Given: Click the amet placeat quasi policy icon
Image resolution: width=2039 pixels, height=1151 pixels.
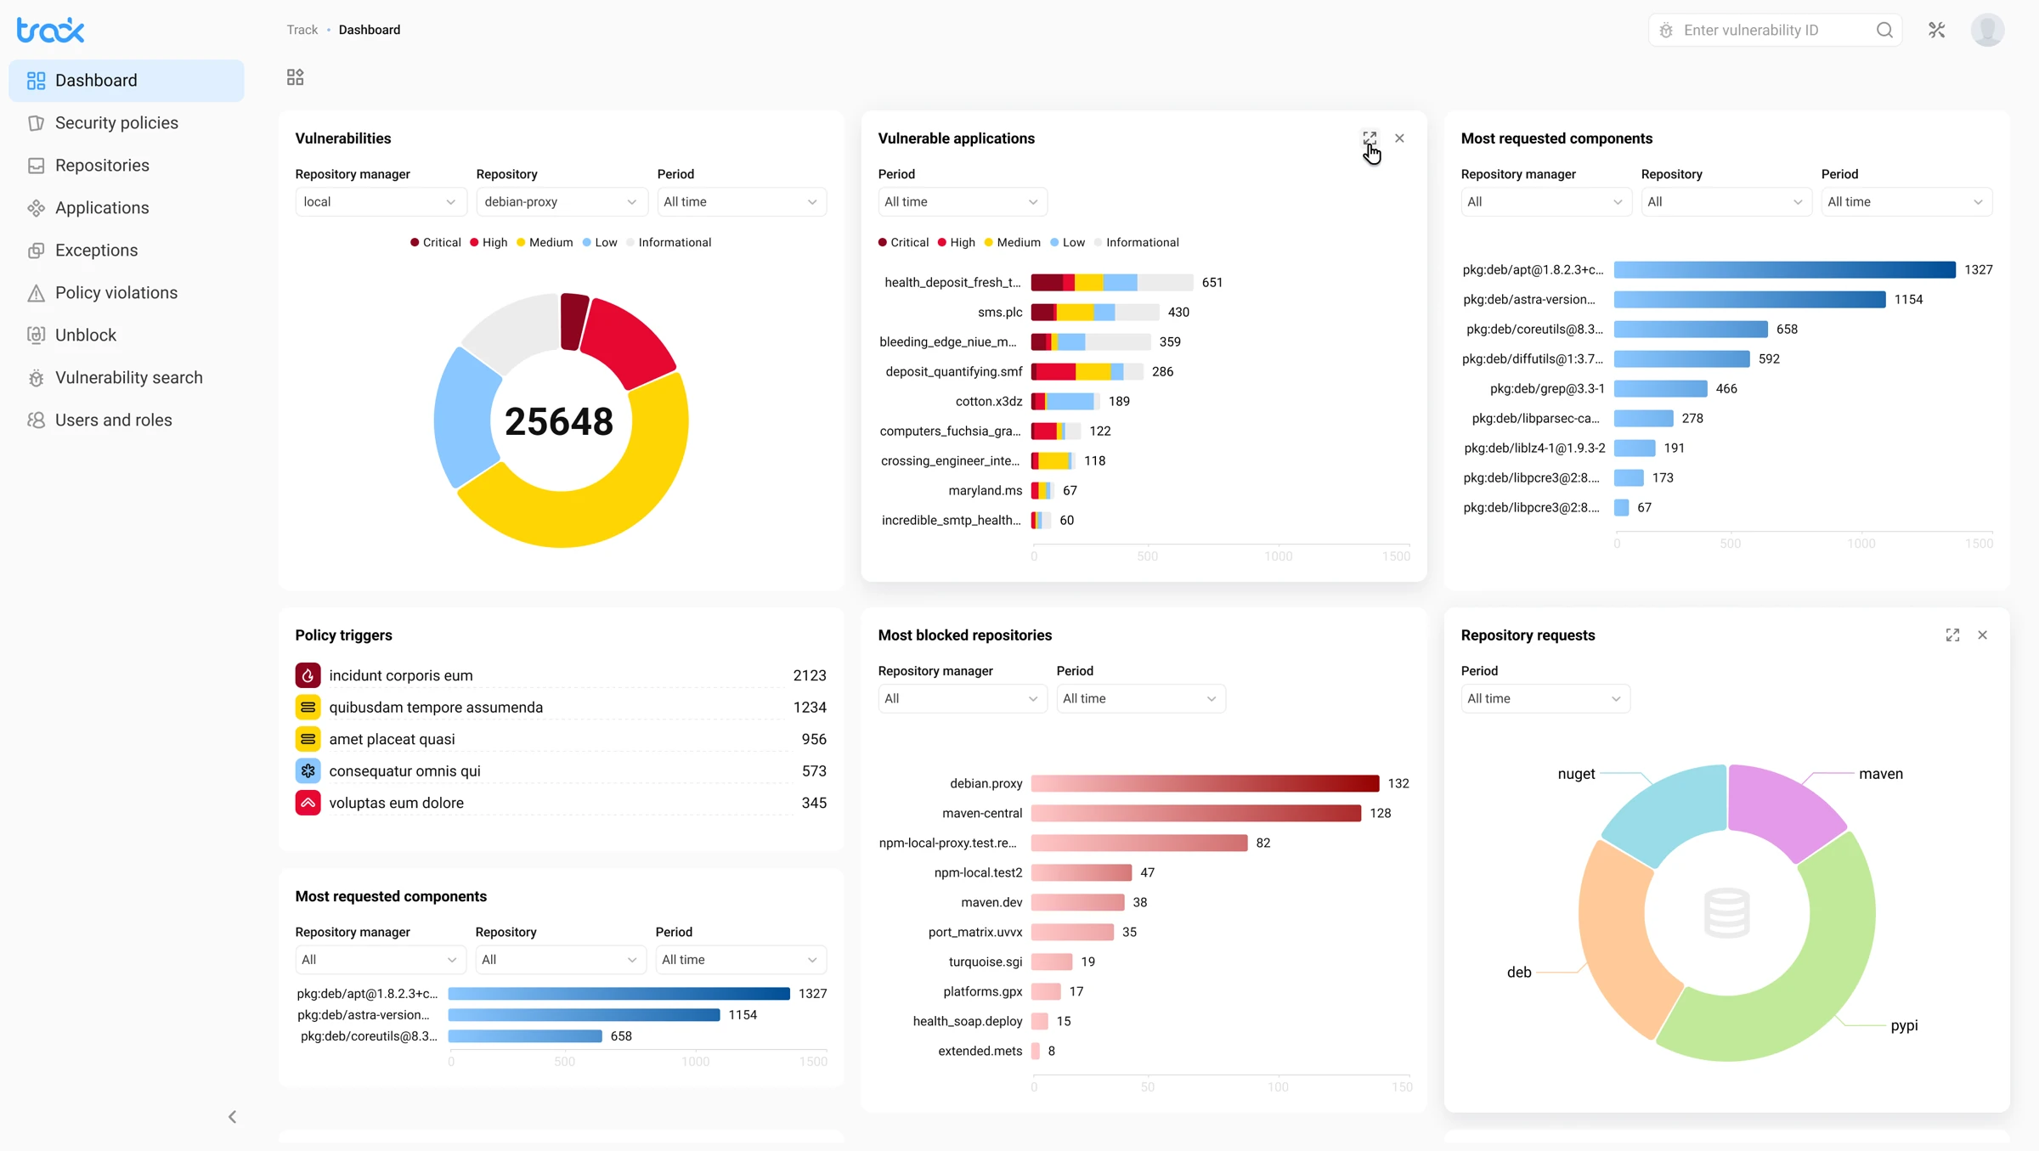Looking at the screenshot, I should click(x=308, y=739).
